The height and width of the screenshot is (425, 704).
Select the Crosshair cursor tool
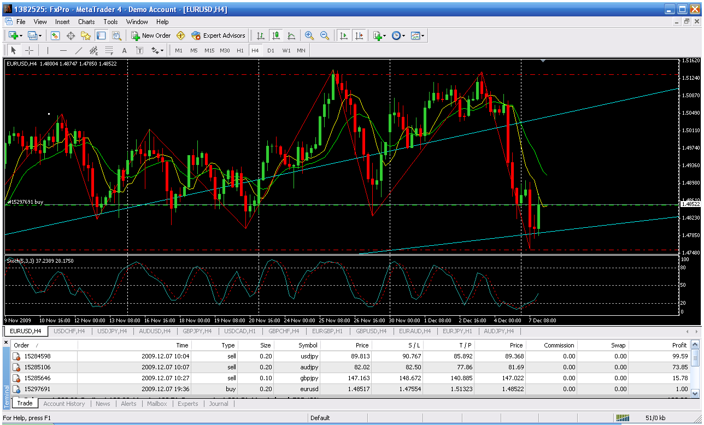(29, 50)
